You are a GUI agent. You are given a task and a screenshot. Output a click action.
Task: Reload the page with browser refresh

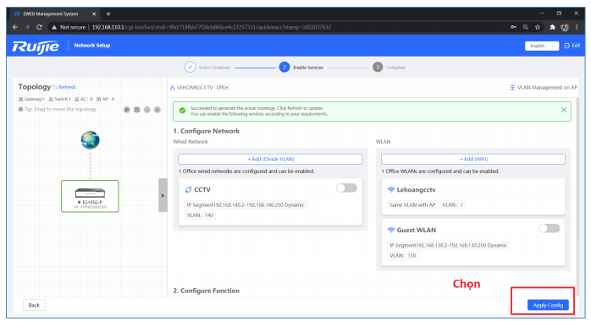39,27
